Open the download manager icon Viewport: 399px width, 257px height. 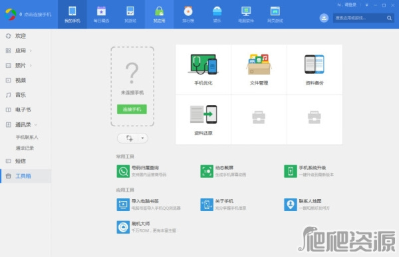pos(324,18)
